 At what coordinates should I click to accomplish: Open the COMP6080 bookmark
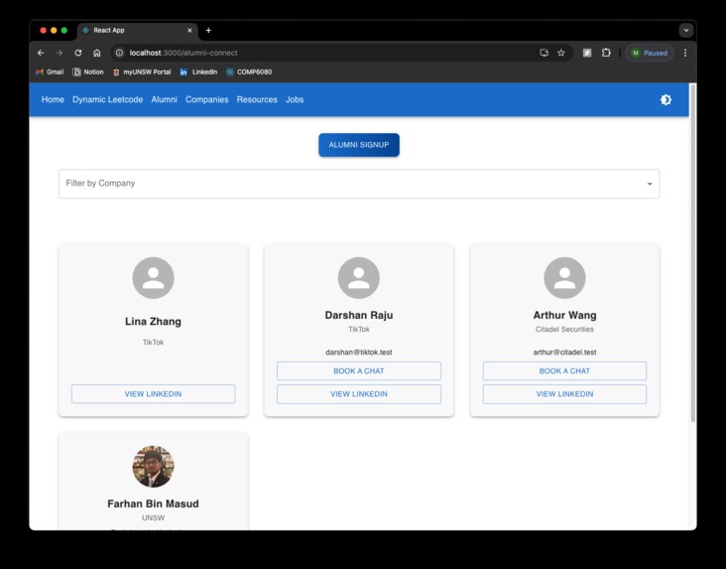249,71
